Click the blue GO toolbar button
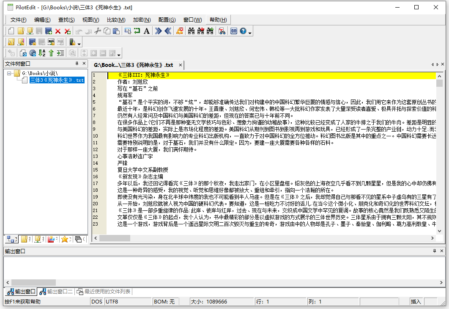449x309 pixels. click(x=234, y=31)
